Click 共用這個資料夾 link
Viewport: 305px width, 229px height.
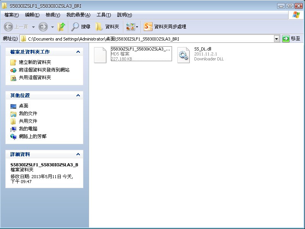point(35,78)
